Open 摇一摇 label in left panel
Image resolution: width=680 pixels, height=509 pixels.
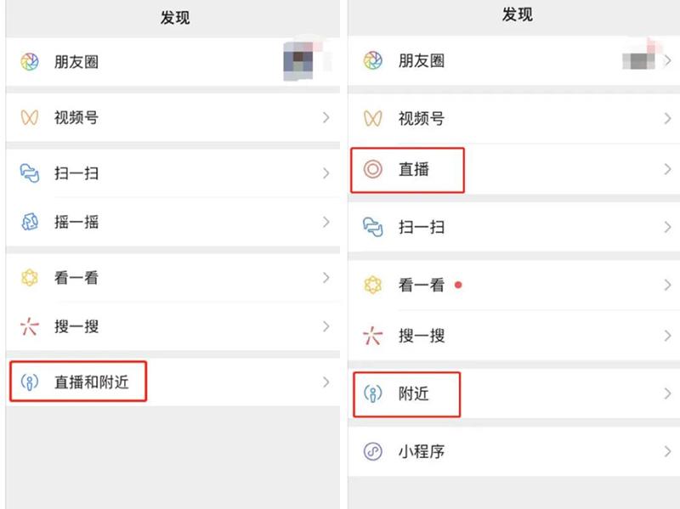76,223
